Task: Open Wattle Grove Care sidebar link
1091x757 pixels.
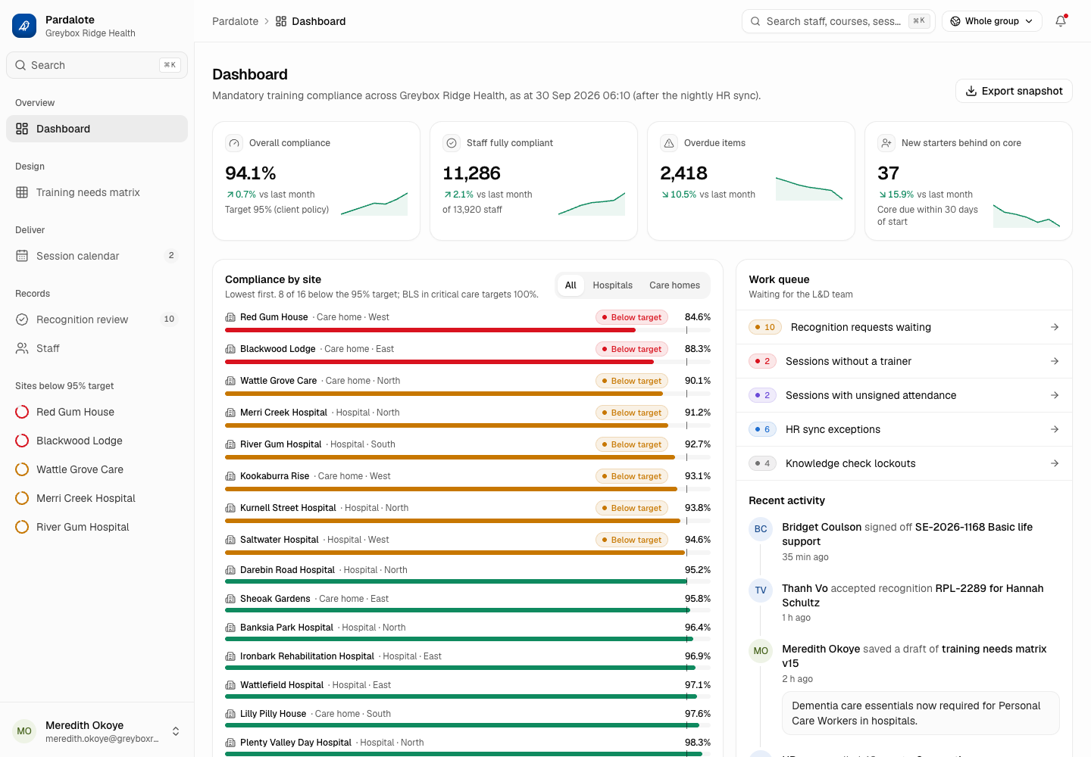Action: tap(97, 469)
